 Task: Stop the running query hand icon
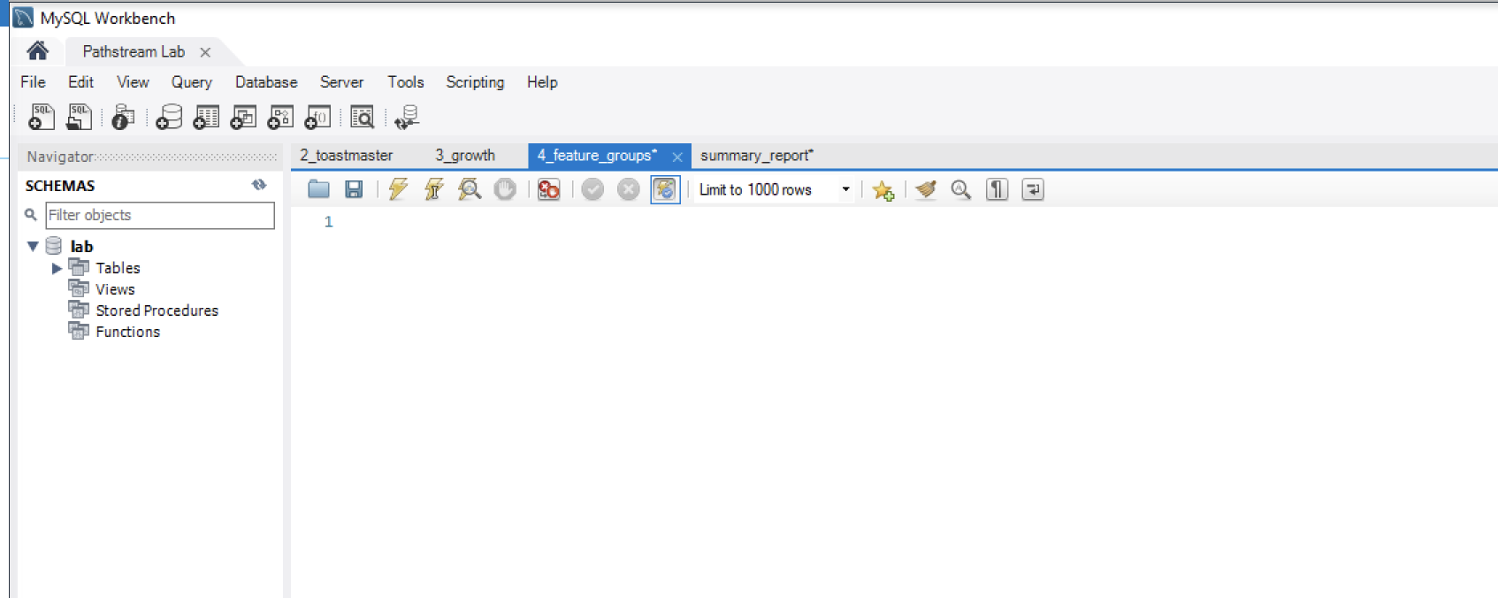tap(504, 189)
